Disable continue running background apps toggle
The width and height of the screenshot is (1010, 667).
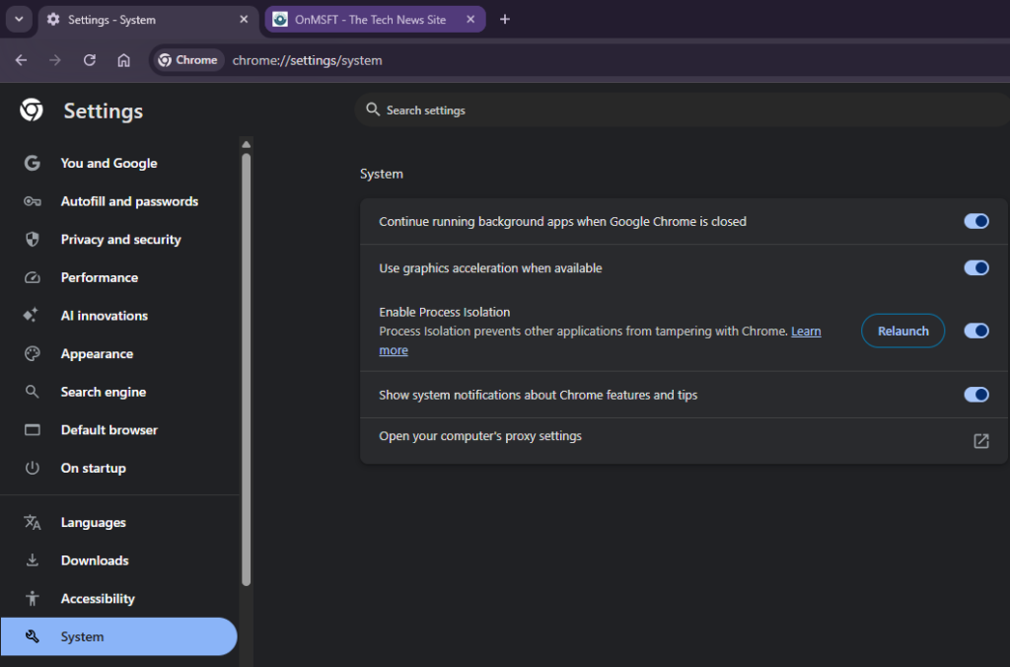(x=975, y=222)
